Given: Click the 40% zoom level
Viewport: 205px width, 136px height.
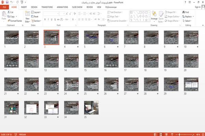Looking at the screenshot, I should [x=198, y=134].
